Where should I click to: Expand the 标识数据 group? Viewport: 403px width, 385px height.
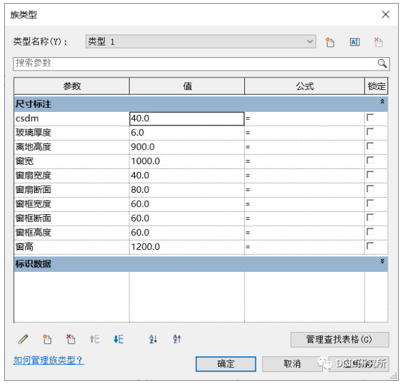[382, 262]
